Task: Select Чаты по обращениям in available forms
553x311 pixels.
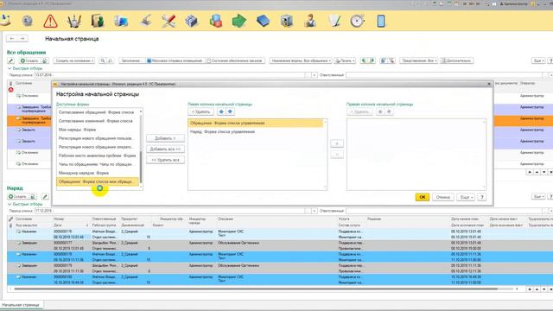Action: tap(98, 164)
